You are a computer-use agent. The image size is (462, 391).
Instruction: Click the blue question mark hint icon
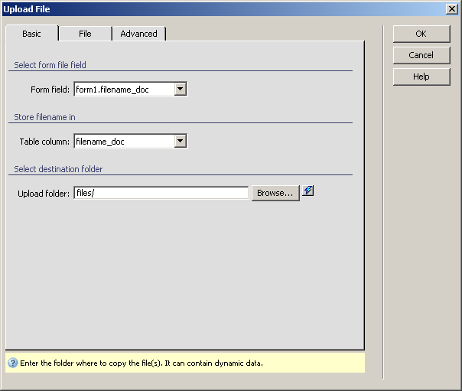point(13,363)
